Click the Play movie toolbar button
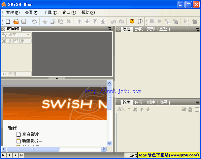 (x=159, y=21)
